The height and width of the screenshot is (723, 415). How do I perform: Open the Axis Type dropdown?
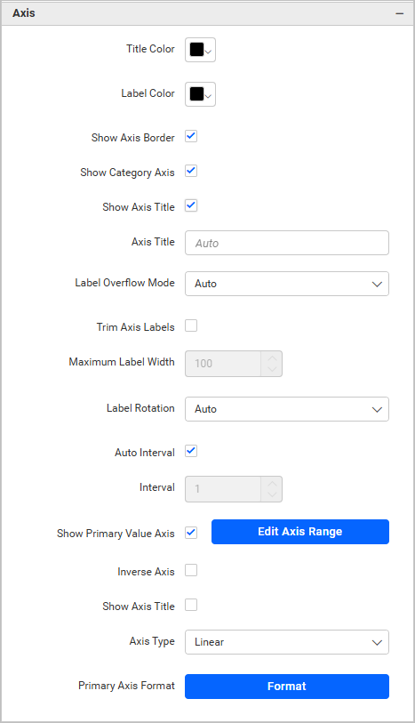click(287, 642)
